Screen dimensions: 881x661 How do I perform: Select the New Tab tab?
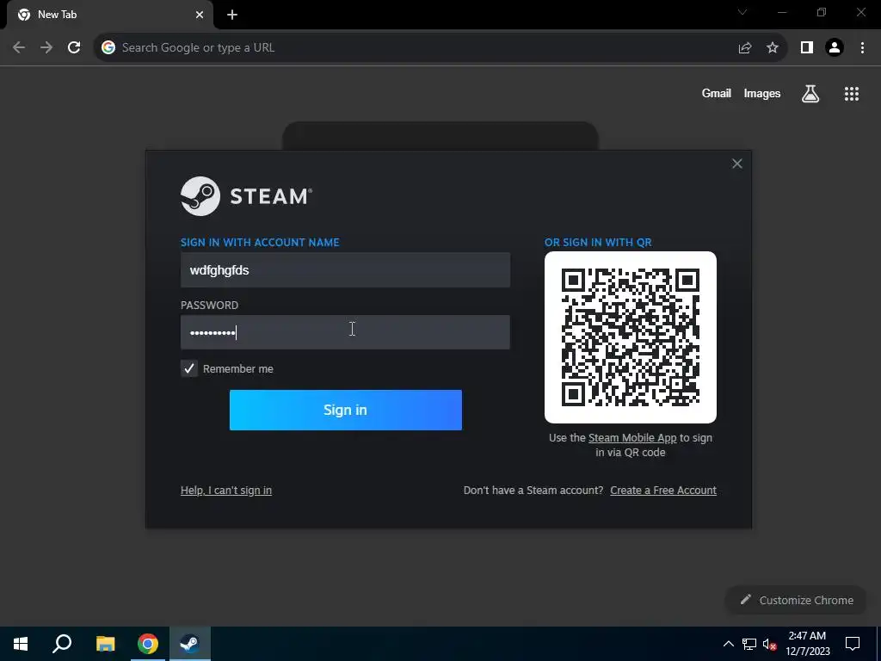109,15
